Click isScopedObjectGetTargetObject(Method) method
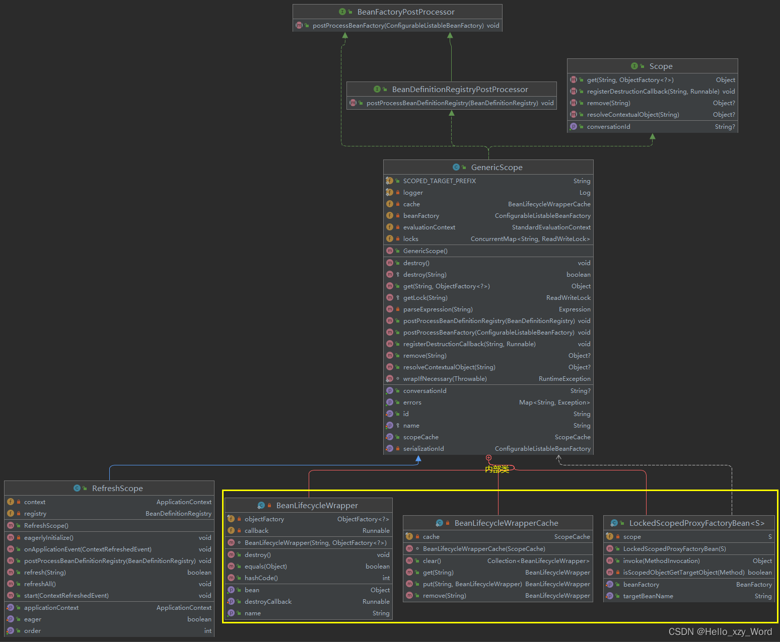Image resolution: width=780 pixels, height=642 pixels. (689, 573)
